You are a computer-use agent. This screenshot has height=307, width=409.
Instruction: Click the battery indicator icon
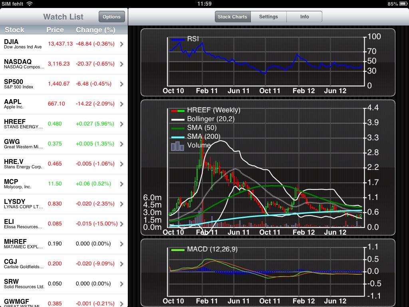tap(403, 4)
